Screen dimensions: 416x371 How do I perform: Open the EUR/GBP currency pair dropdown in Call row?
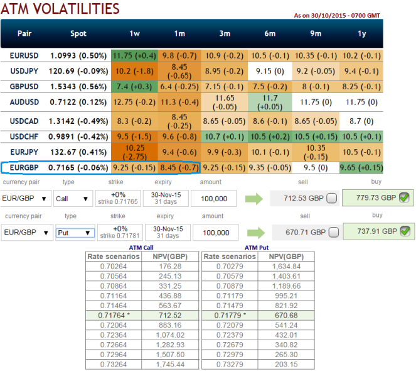point(26,199)
